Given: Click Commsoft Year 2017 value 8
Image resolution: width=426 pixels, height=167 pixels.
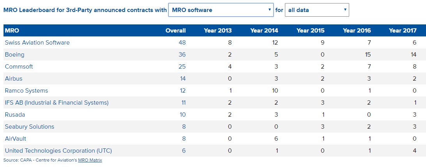Looking at the screenshot, I should pyautogui.click(x=415, y=67).
